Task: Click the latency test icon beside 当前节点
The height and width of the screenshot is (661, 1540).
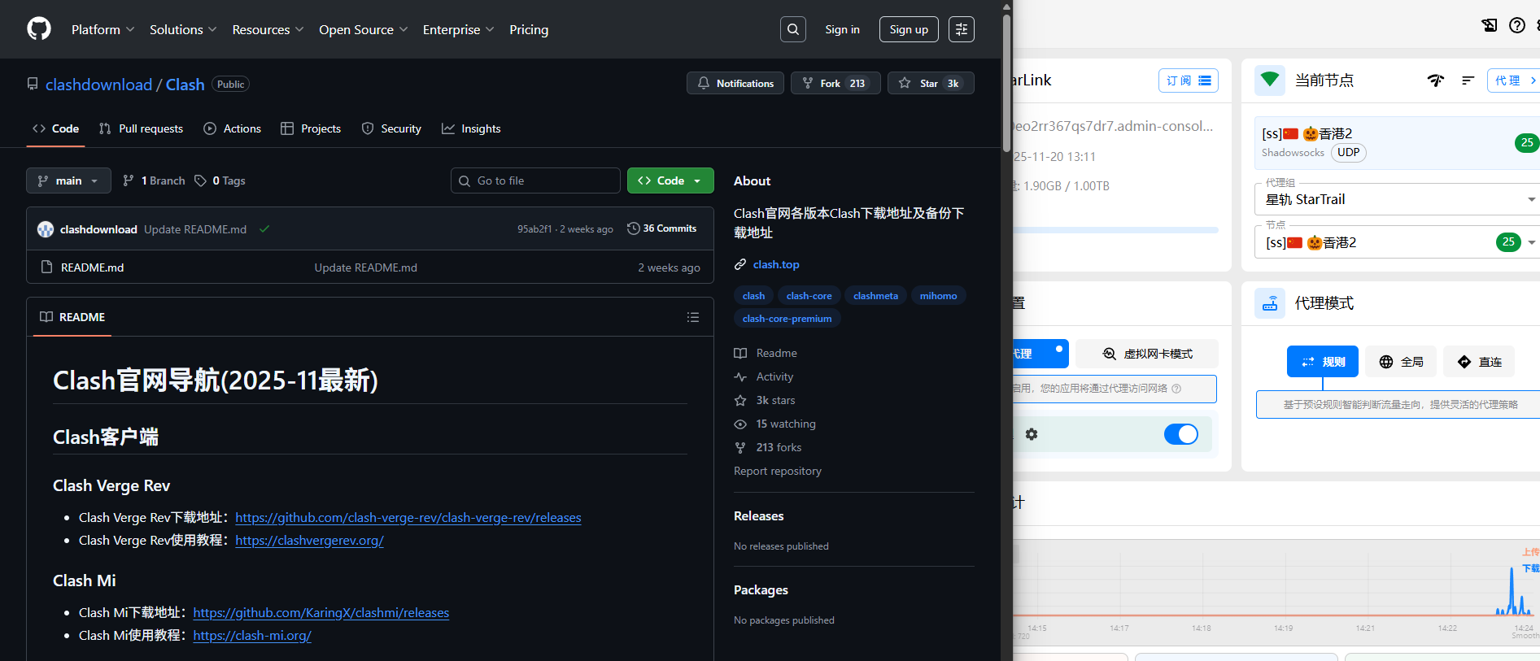Action: click(1435, 80)
